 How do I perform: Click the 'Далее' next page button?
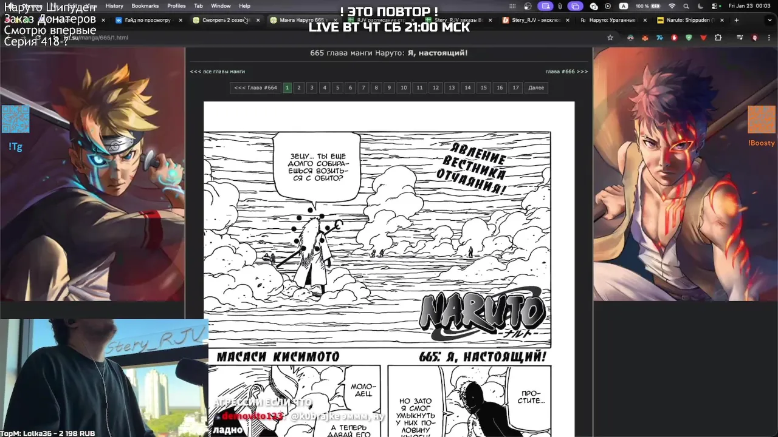click(536, 88)
